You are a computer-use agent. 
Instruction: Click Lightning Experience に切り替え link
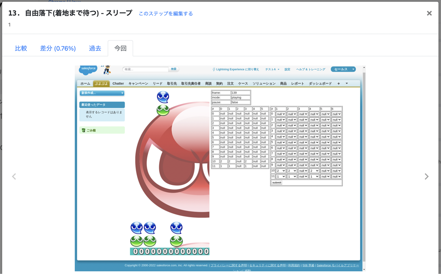[237, 69]
